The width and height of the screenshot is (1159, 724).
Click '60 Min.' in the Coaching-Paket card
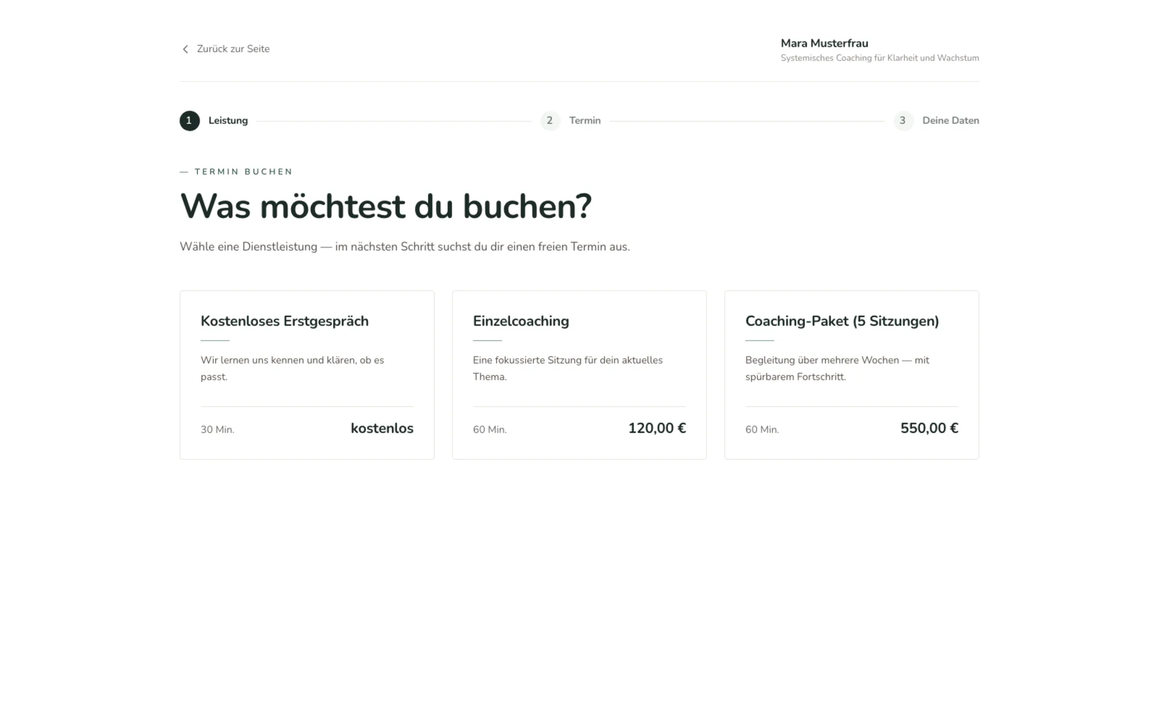(x=762, y=430)
